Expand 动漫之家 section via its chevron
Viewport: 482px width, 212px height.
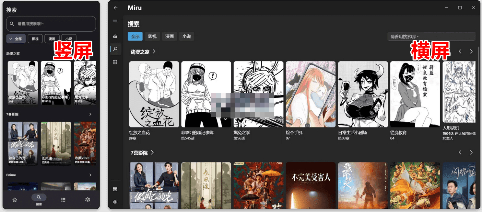[x=154, y=51]
